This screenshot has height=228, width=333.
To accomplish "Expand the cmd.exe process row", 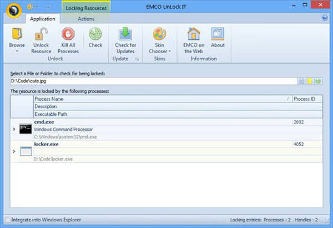I will [14, 129].
